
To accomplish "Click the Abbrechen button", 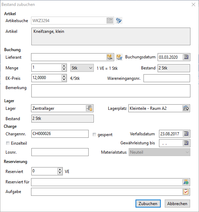I will [x=177, y=203].
